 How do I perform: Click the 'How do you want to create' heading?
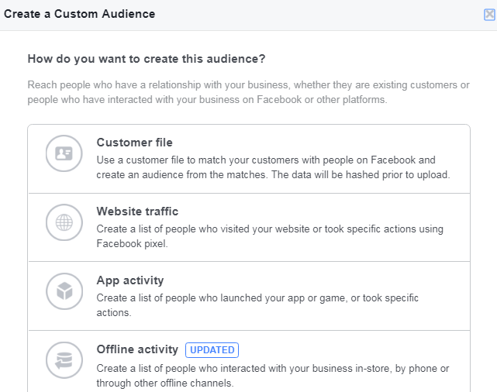pyautogui.click(x=147, y=59)
